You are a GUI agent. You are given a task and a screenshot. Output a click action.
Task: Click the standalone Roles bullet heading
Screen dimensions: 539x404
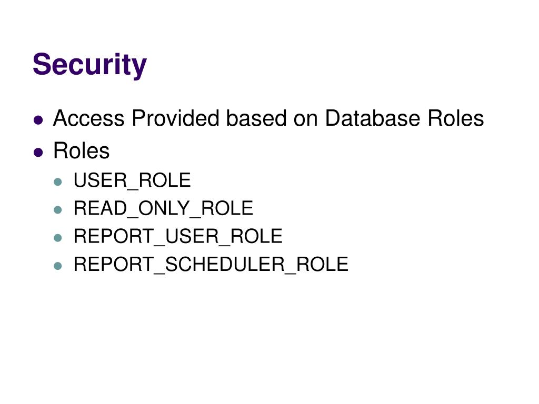pos(82,150)
